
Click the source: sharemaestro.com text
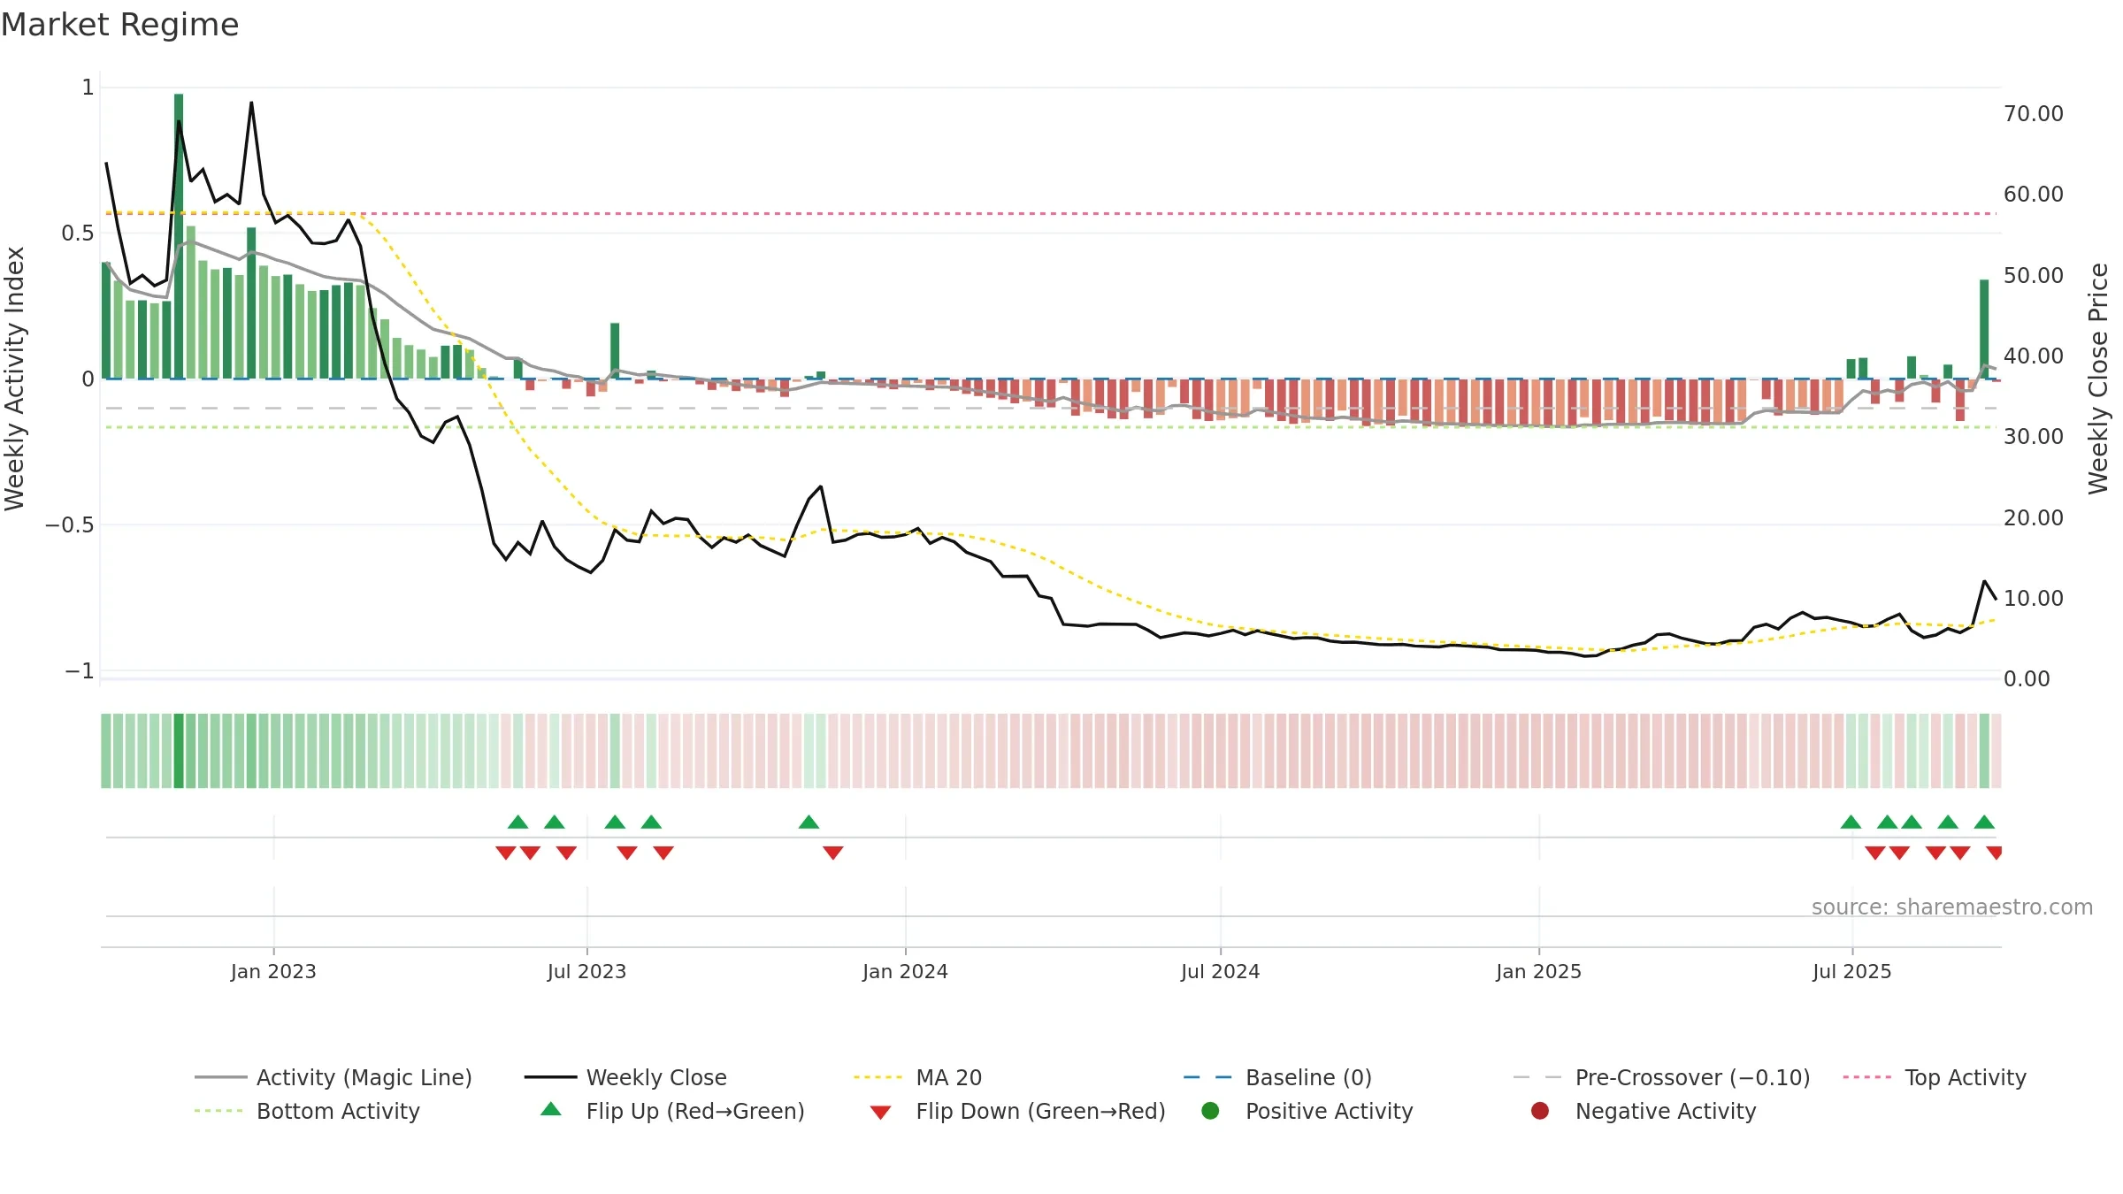[1952, 907]
